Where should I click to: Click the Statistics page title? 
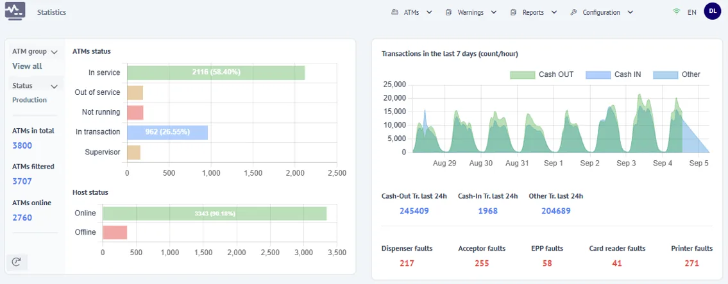pyautogui.click(x=51, y=13)
